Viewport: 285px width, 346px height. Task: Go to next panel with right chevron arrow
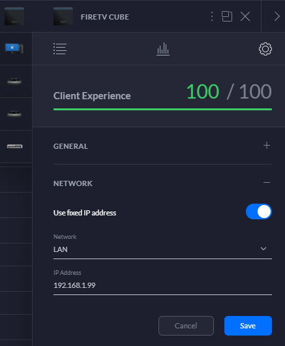coord(277,16)
